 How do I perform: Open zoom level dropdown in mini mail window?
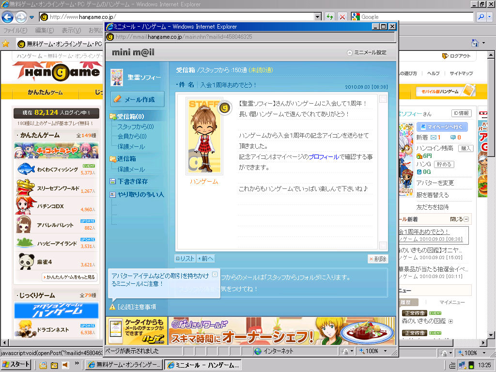pyautogui.click(x=385, y=351)
